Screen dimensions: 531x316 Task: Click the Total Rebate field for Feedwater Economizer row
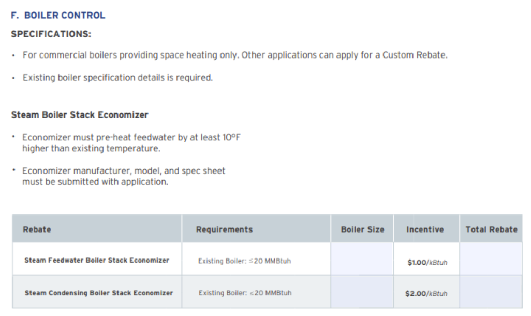[491, 258]
